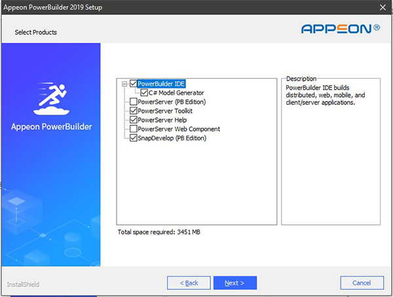Uncheck the PowerBuilder IDE checkbox

click(134, 84)
